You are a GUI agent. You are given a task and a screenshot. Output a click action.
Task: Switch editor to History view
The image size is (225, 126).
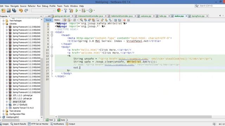tap(57, 20)
